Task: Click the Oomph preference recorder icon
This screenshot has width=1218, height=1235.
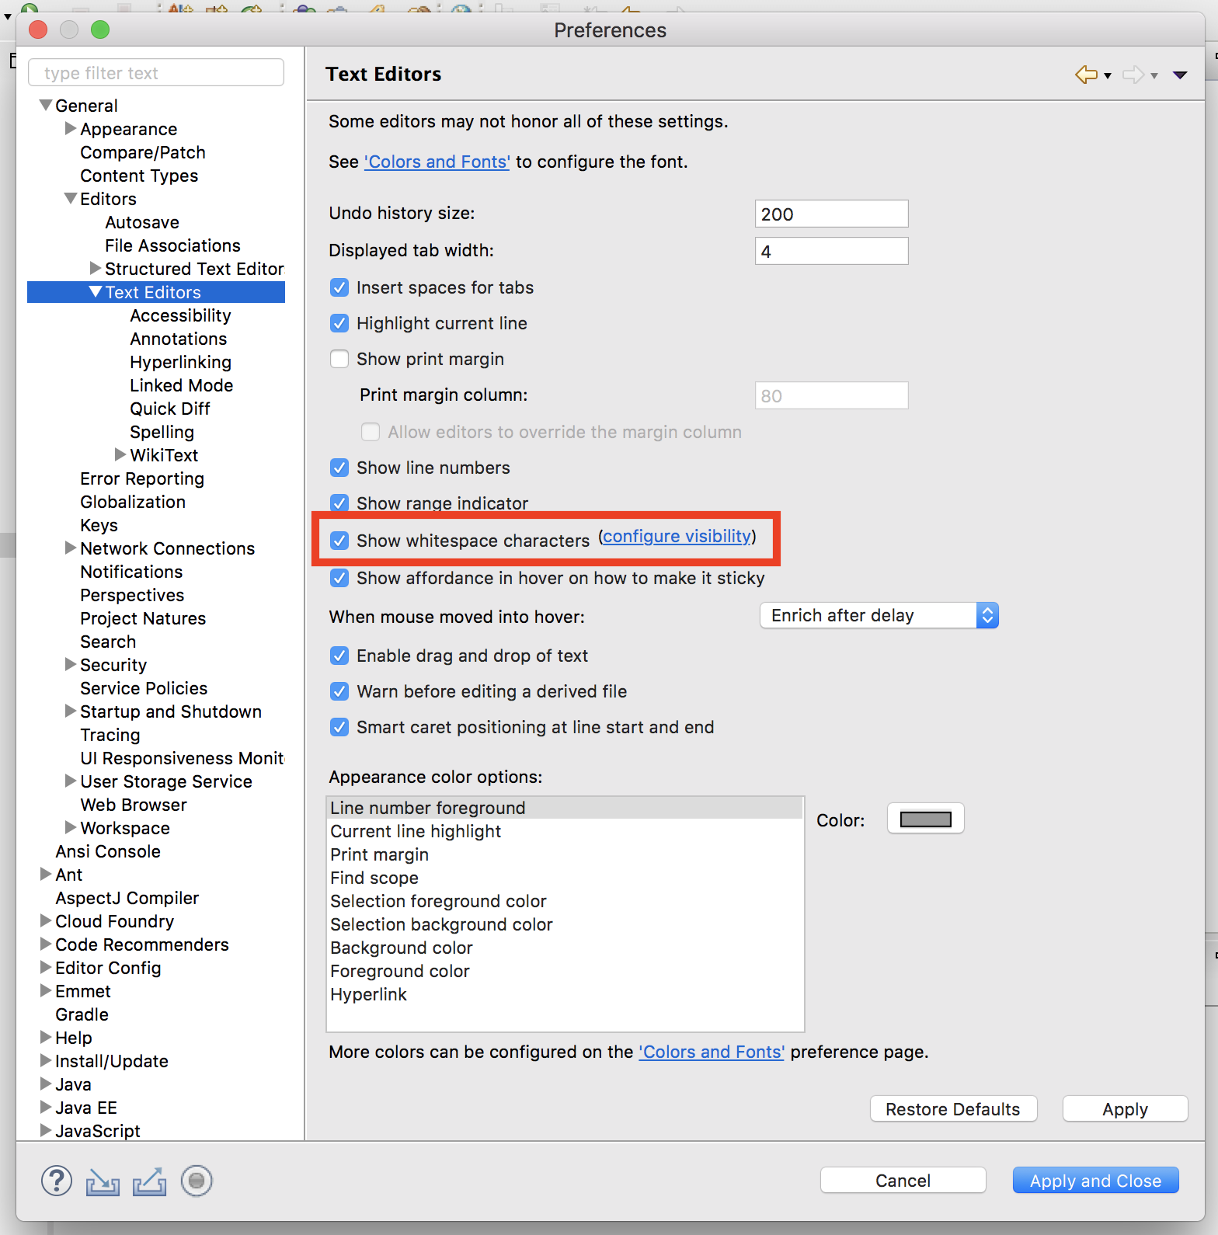Action: 197,1181
